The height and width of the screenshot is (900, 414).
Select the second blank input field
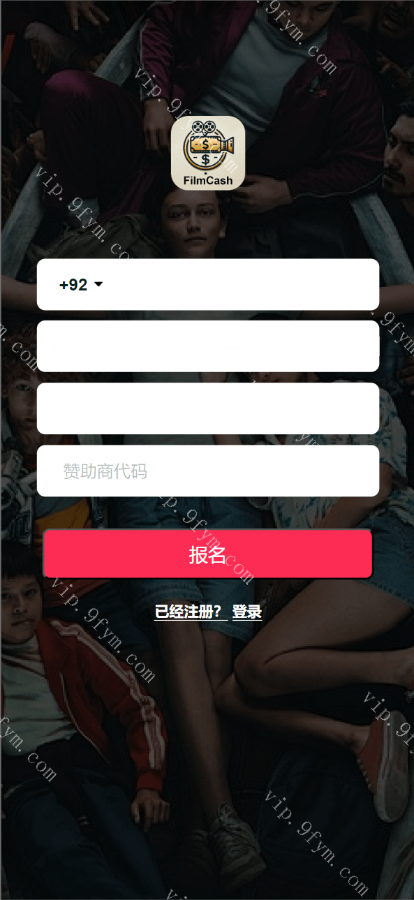208,346
